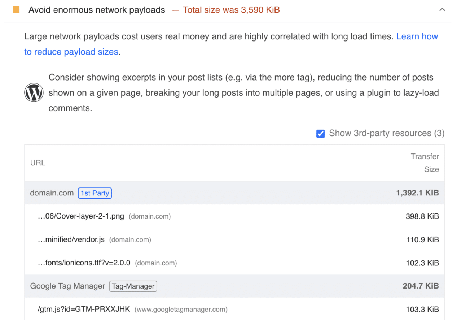Expand the domain.com resource group
Image resolution: width=457 pixels, height=320 pixels.
[52, 193]
